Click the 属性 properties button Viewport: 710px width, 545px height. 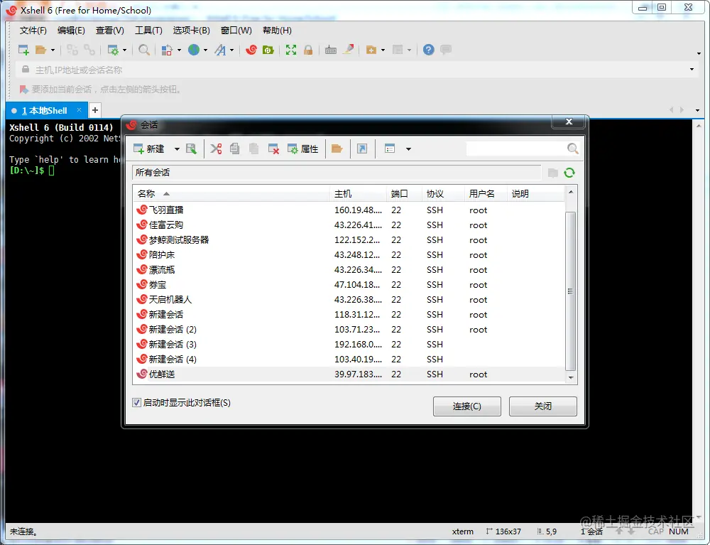point(303,149)
